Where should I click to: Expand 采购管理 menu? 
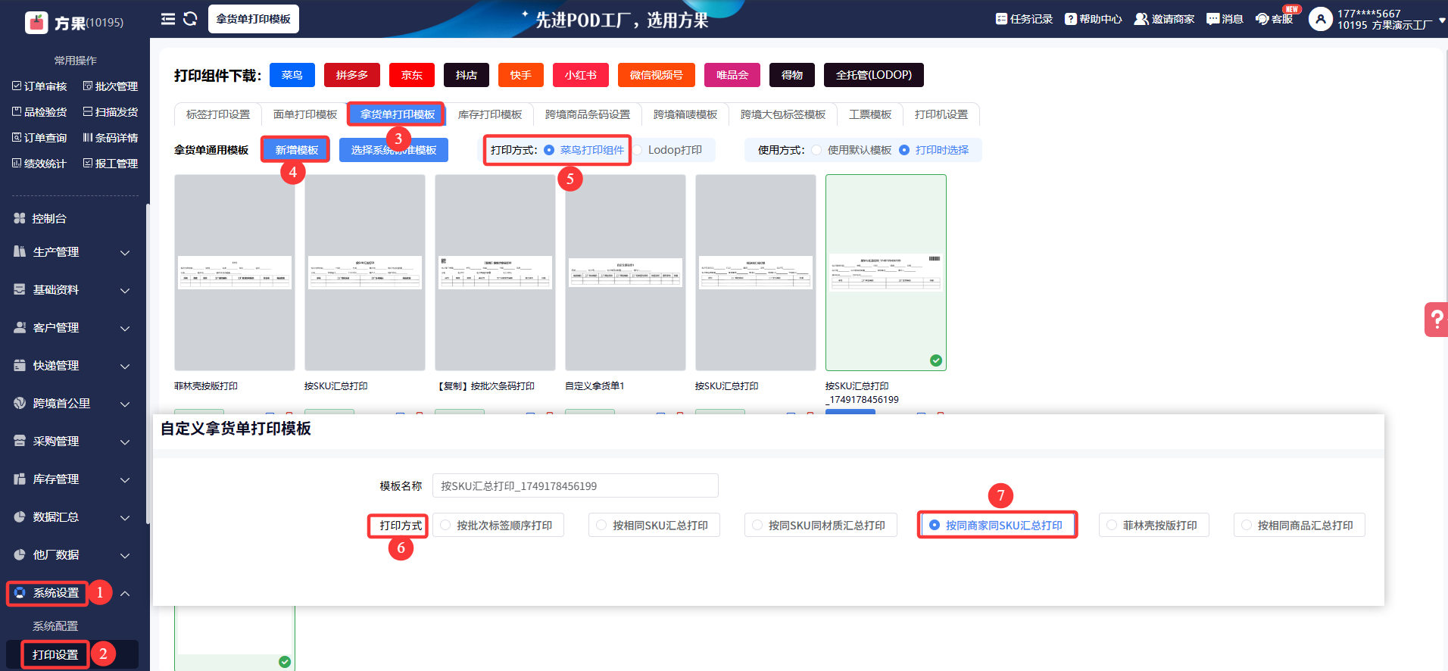pyautogui.click(x=73, y=442)
